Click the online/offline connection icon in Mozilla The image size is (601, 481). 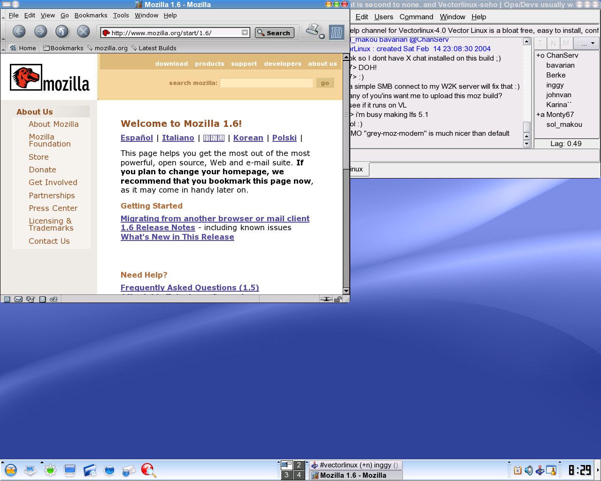click(x=326, y=299)
